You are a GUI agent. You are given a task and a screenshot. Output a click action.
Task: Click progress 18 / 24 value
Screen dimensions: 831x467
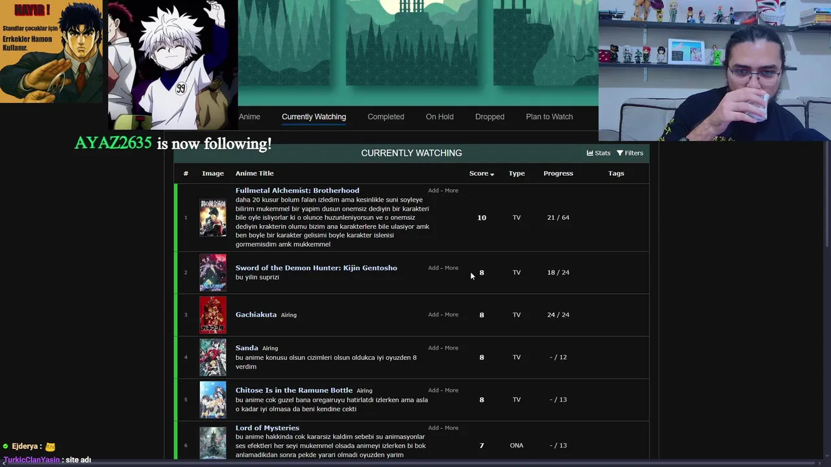(558, 272)
